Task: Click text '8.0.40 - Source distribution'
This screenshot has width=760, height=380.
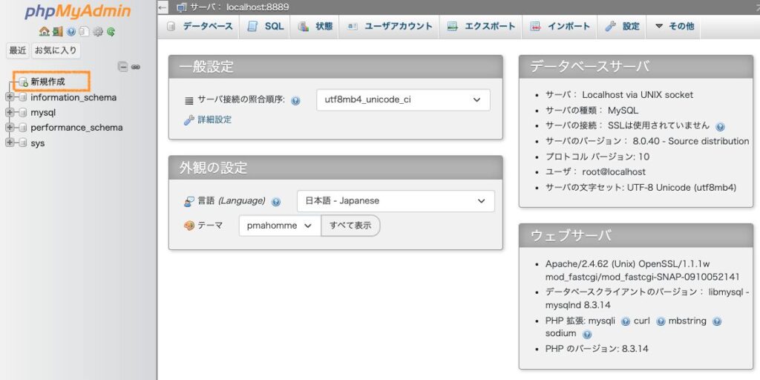Action: (691, 142)
